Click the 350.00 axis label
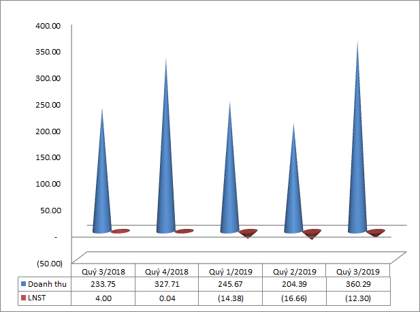The image size is (420, 312). click(x=48, y=52)
